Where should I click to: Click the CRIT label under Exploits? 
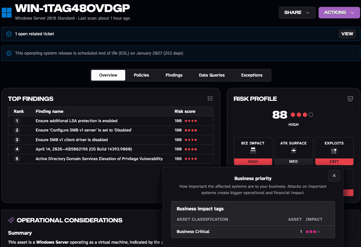(334, 161)
